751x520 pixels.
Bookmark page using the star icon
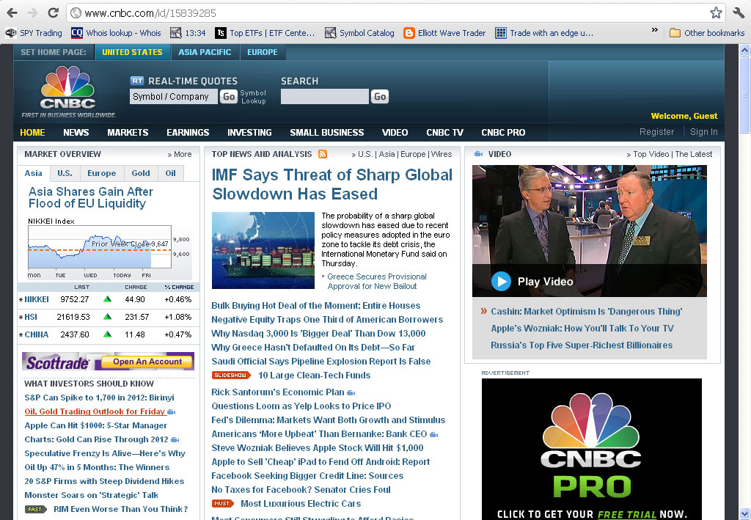click(x=716, y=13)
